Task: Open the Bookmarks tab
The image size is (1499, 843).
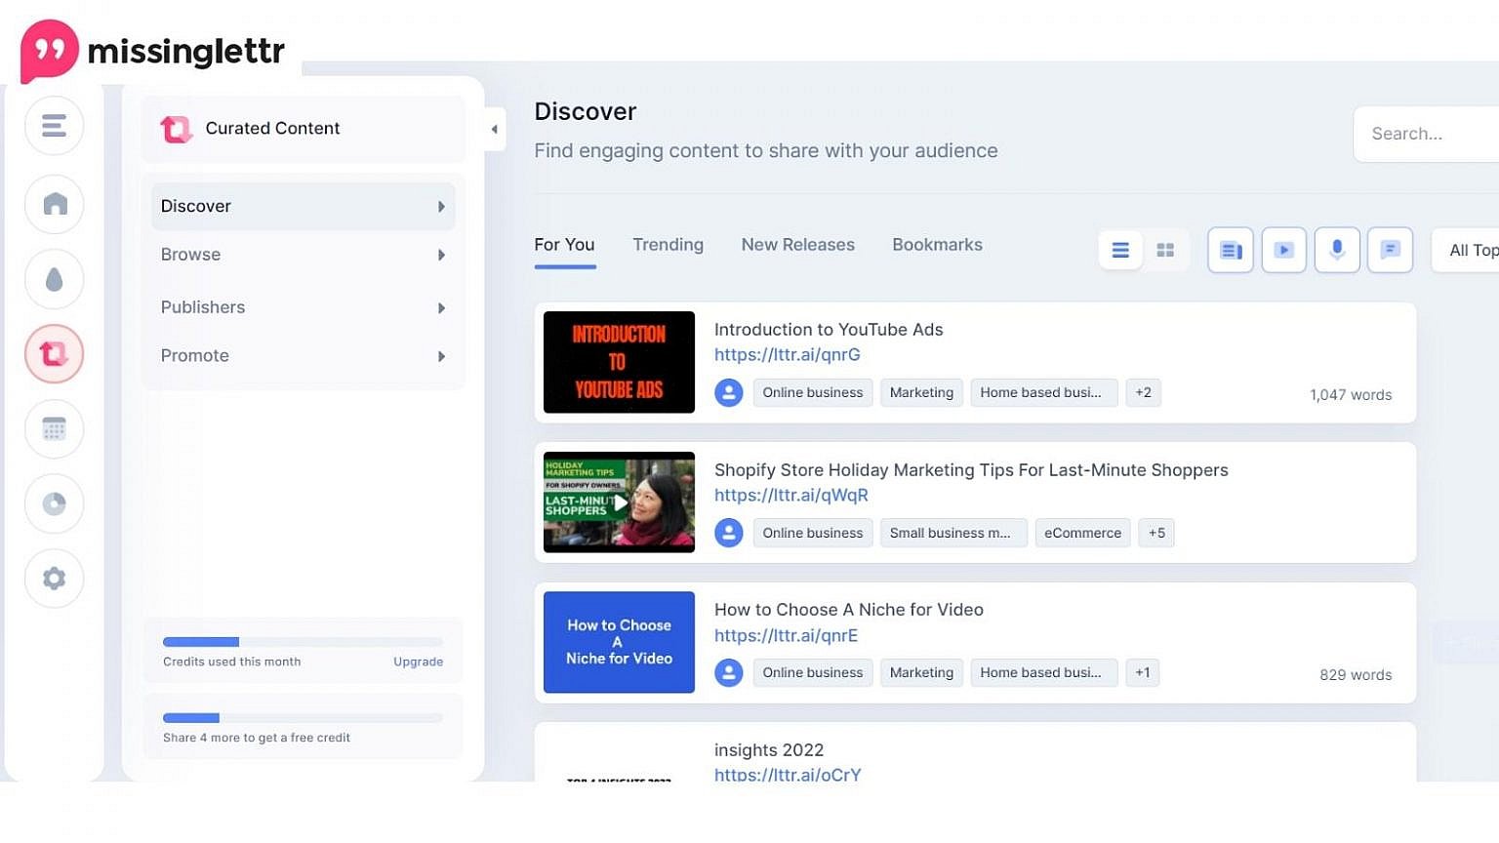Action: coord(937,244)
